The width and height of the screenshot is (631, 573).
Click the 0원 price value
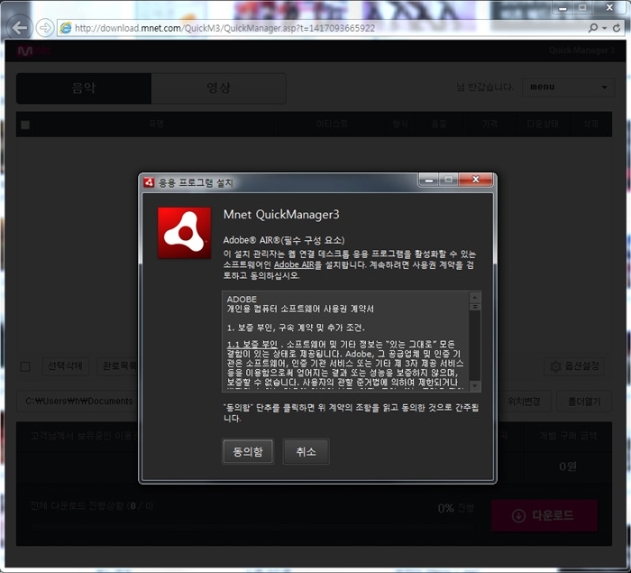pos(568,467)
